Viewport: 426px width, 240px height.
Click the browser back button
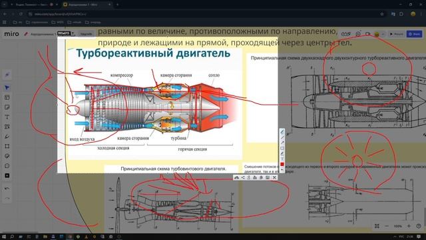click(5, 14)
